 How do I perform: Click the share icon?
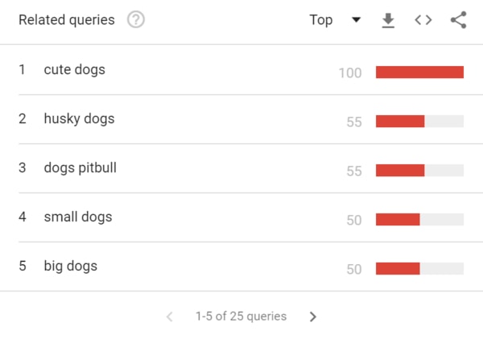coord(458,21)
